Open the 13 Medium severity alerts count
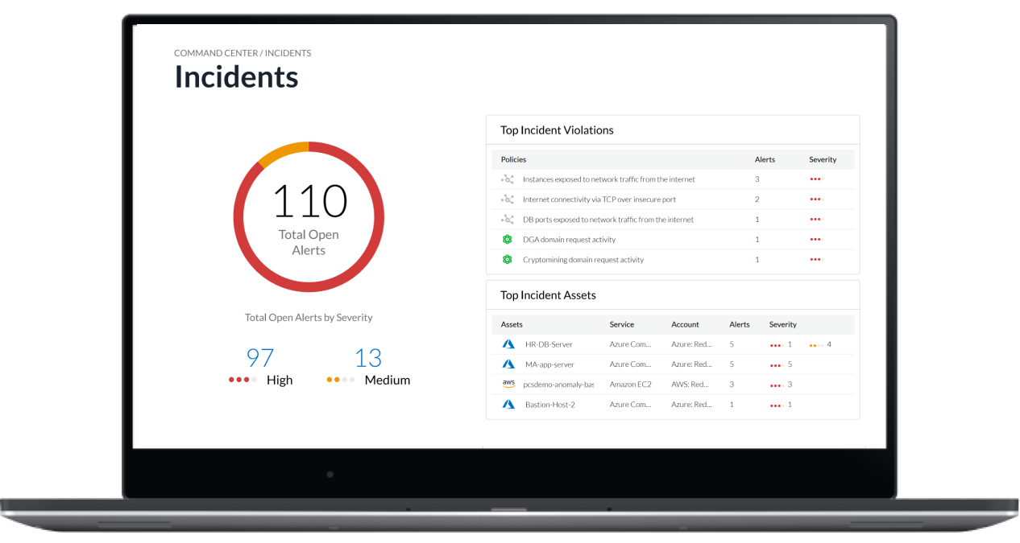This screenshot has width=1020, height=543. 368,358
